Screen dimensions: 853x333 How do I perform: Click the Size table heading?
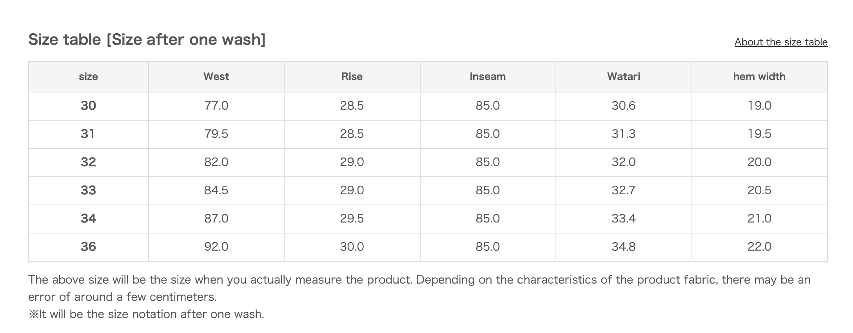147,40
